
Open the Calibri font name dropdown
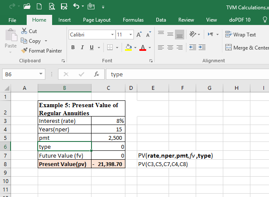[112, 34]
